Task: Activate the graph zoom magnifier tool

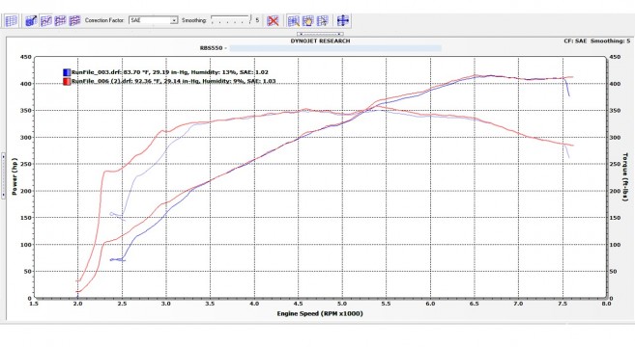Action: (294, 20)
